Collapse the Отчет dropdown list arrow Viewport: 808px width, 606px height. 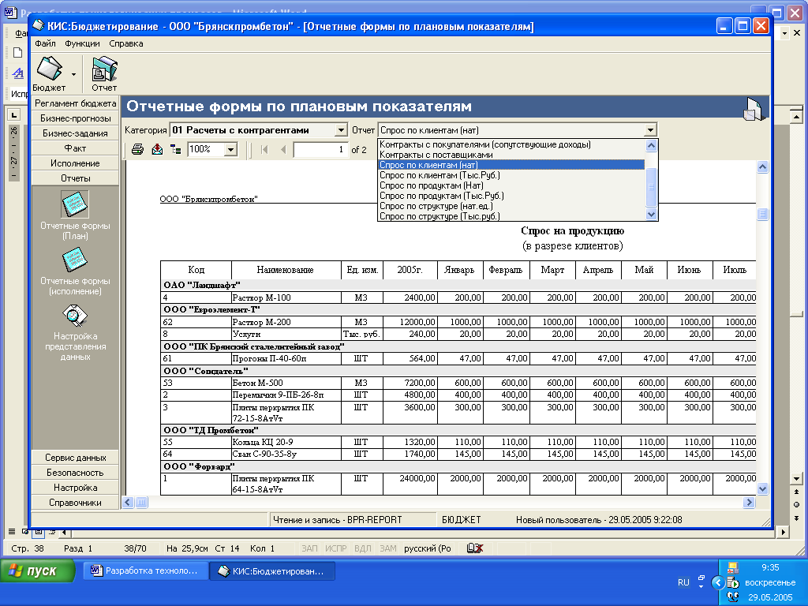[x=649, y=130]
